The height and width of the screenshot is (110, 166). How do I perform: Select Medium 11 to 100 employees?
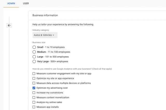coord(34,52)
